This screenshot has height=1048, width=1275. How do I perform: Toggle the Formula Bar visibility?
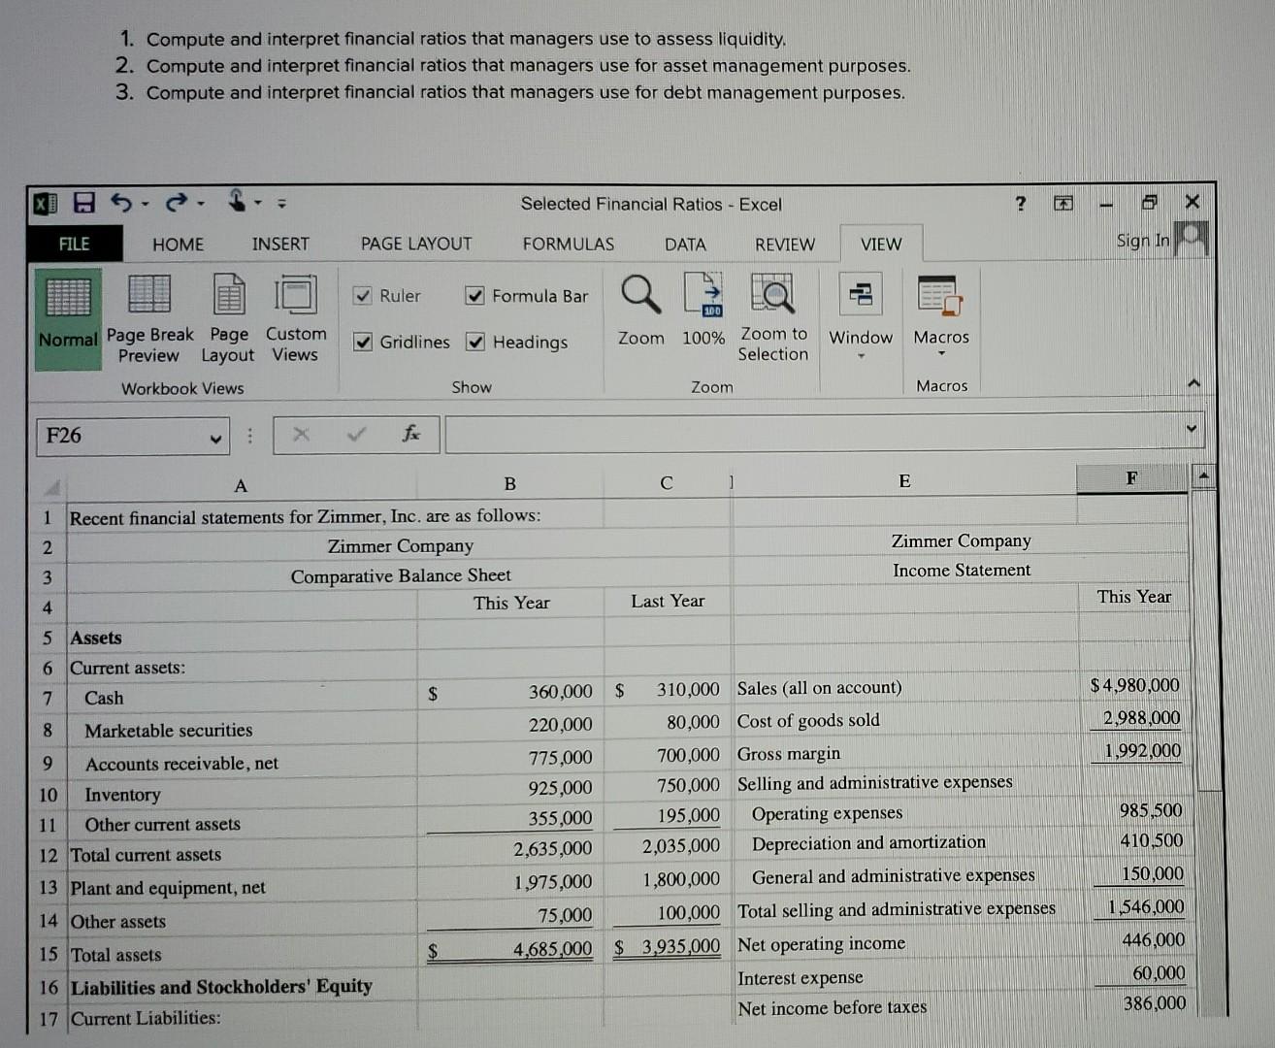click(x=474, y=296)
